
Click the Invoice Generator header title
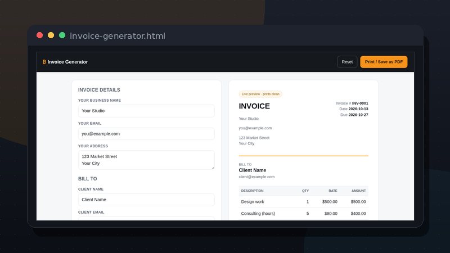67,62
